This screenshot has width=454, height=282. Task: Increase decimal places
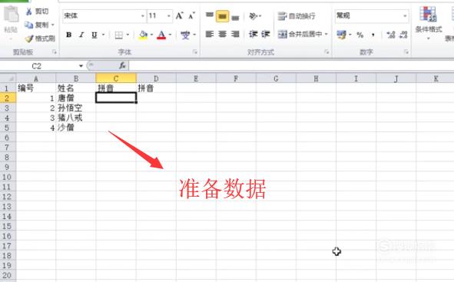coord(391,35)
